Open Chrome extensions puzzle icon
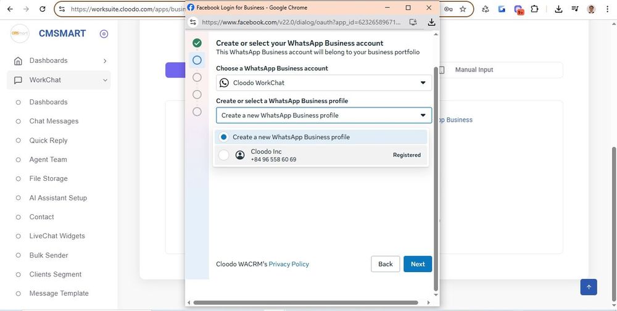This screenshot has height=311, width=617. coord(534,9)
